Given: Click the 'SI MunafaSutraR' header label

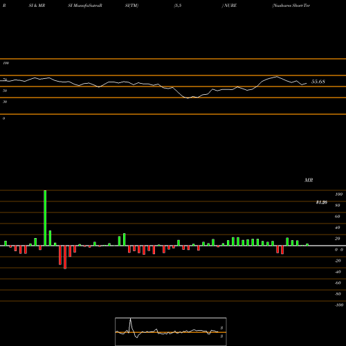Looking at the screenshot, I should coord(85,6).
